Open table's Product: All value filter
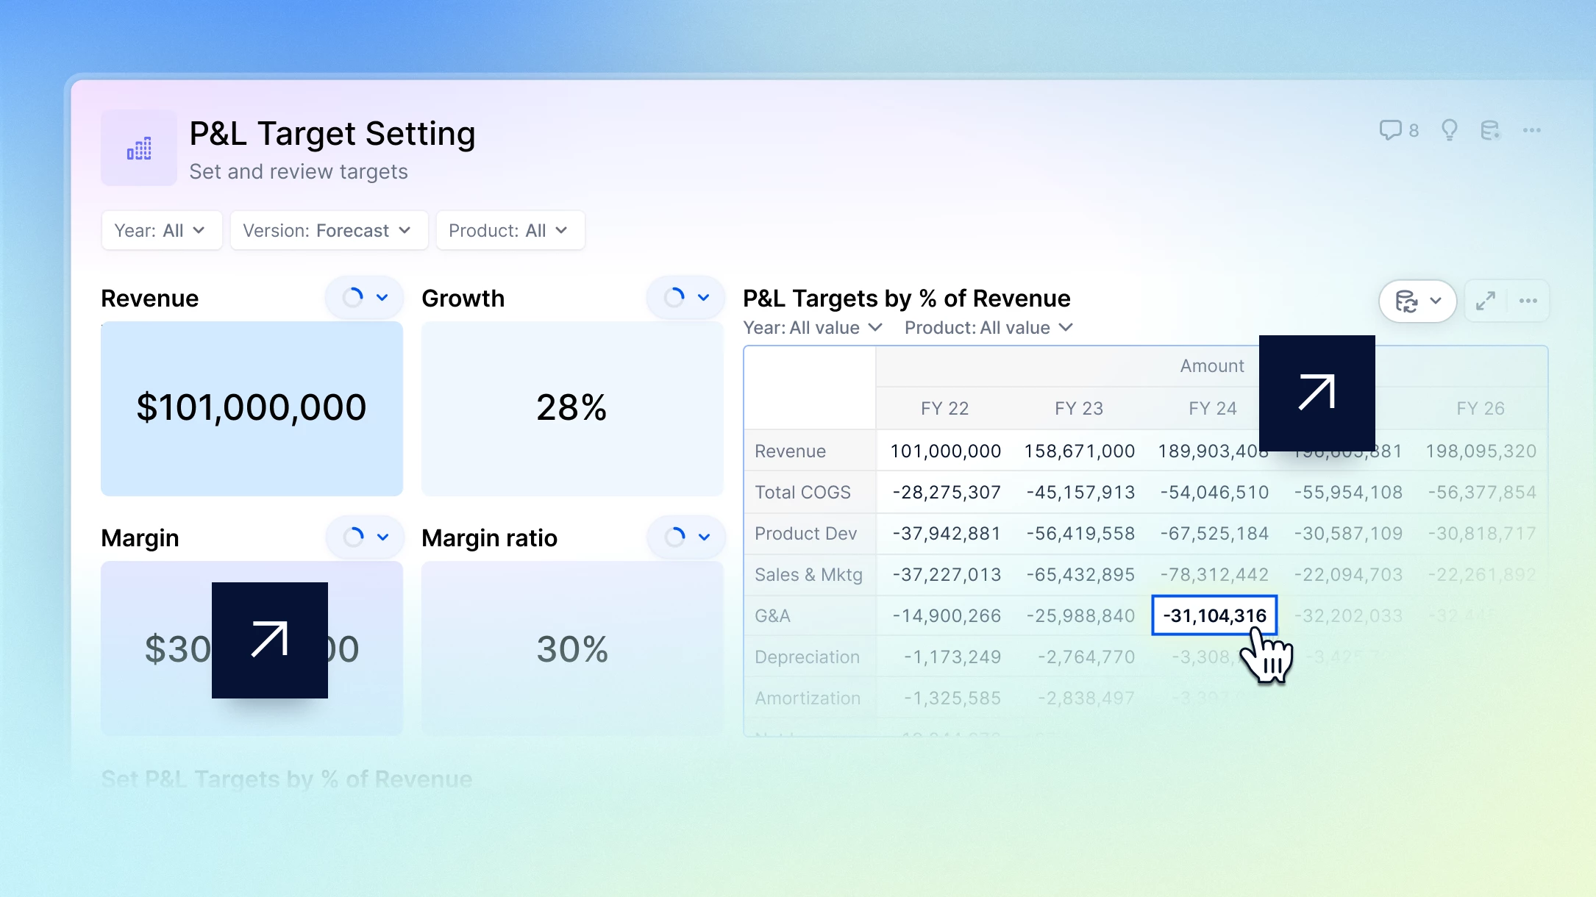This screenshot has width=1596, height=897. pos(988,328)
